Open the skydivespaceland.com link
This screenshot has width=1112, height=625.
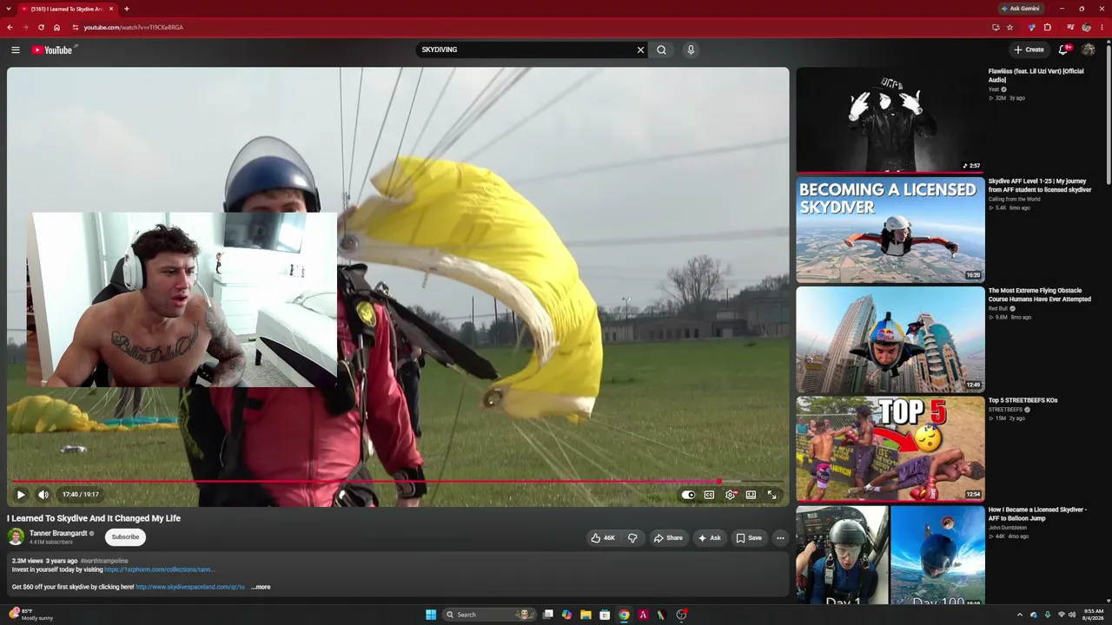[x=190, y=587]
